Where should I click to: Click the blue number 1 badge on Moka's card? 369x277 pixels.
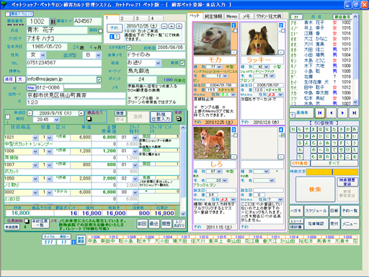pyautogui.click(x=234, y=25)
